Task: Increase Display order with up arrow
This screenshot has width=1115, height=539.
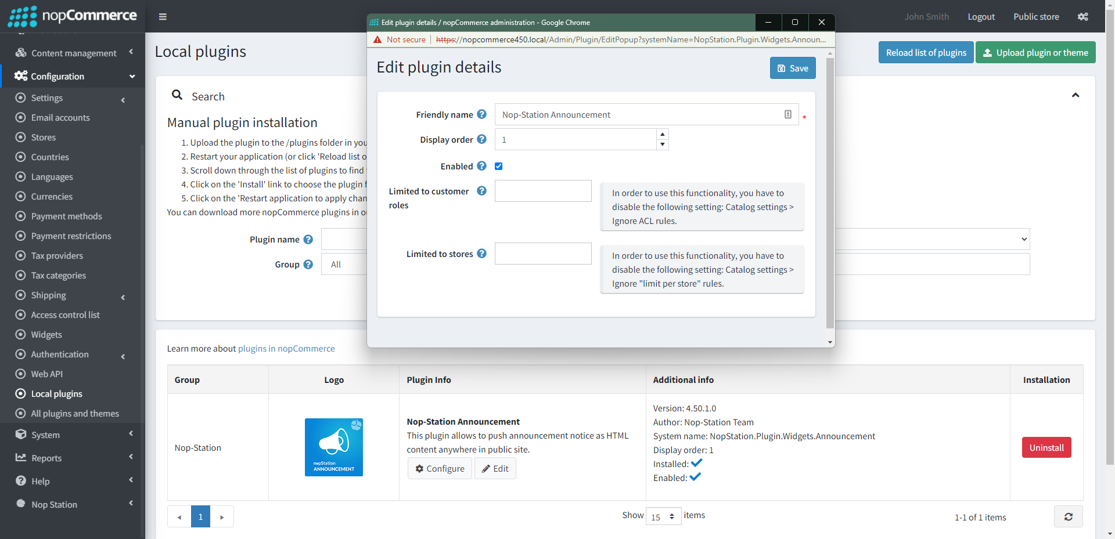Action: [662, 134]
